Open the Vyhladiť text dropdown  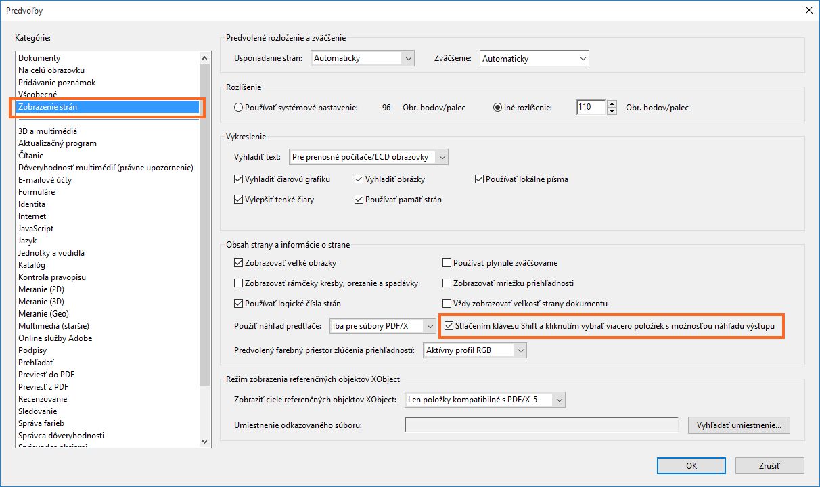pos(368,157)
